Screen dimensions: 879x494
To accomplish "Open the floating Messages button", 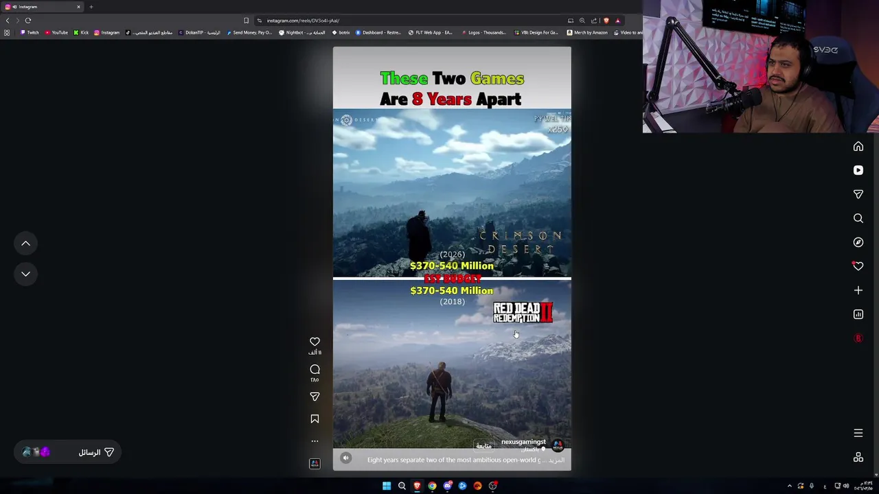I will click(67, 452).
